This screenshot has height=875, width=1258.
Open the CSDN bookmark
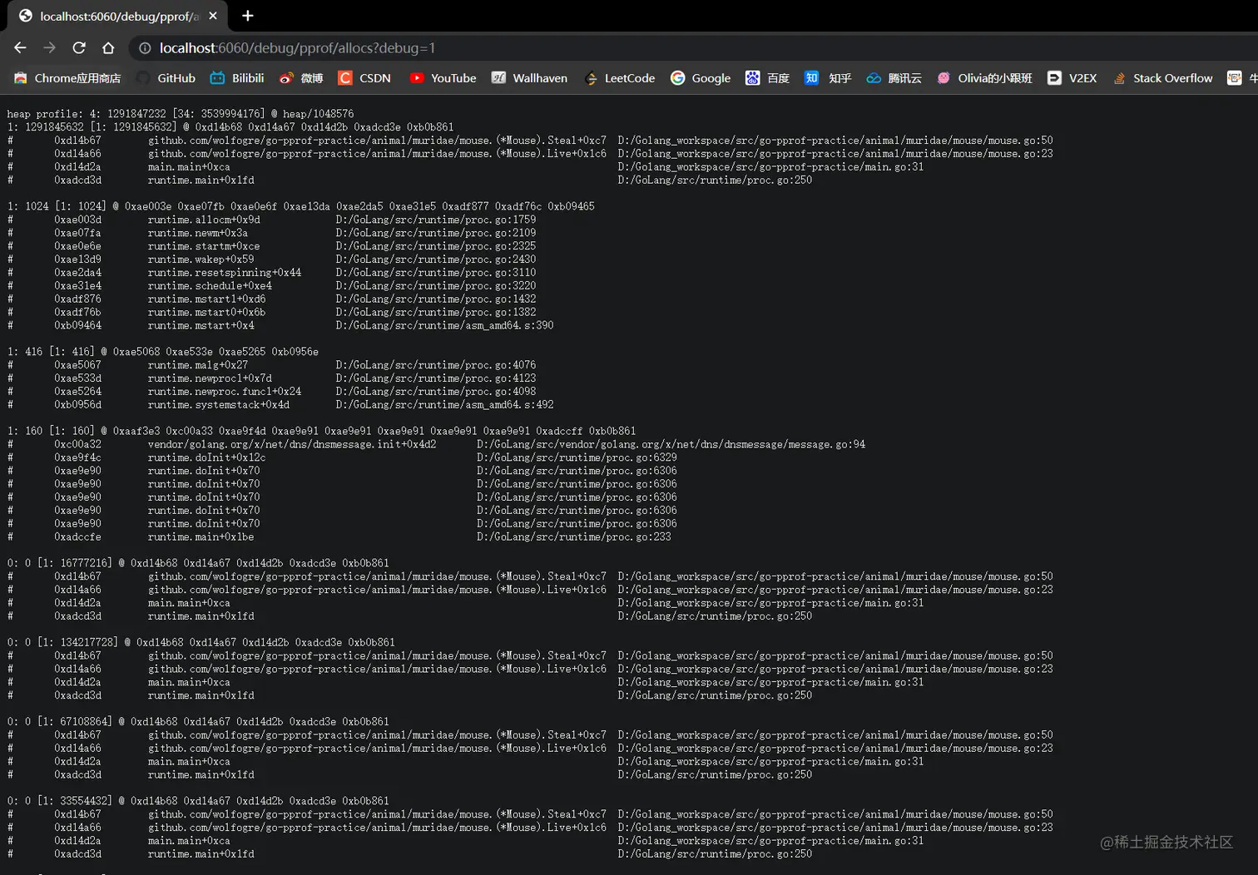point(364,78)
